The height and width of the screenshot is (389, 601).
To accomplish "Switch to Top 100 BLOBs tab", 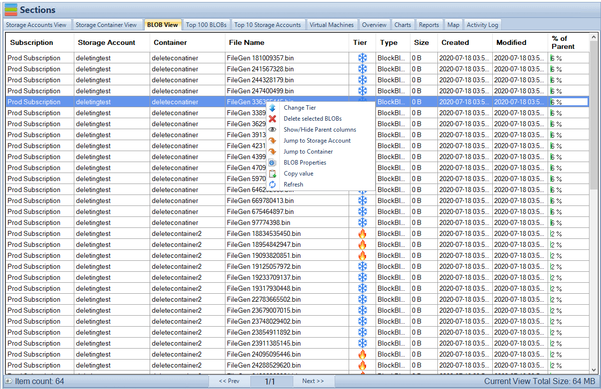I will pyautogui.click(x=206, y=25).
